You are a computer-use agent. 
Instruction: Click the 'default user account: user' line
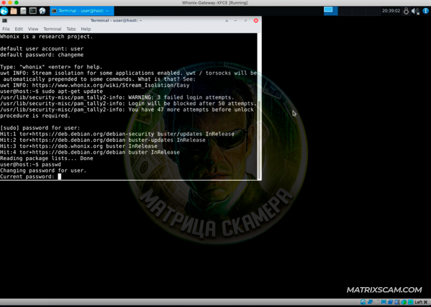42,49
